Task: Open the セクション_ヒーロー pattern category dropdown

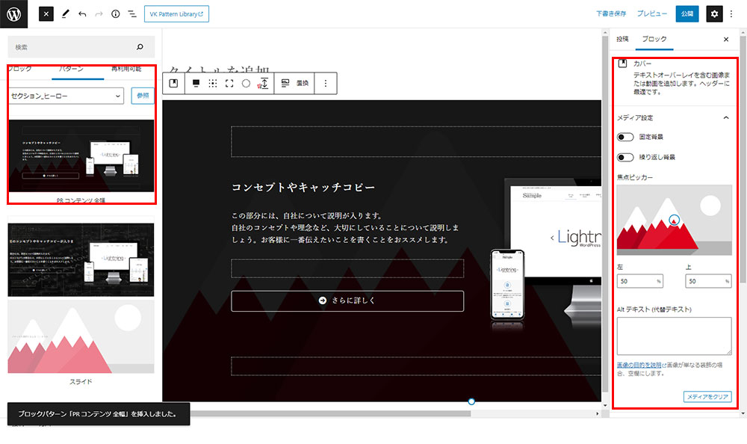Action: click(x=66, y=96)
